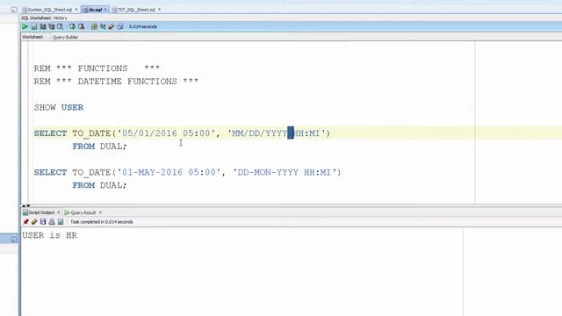Click the restore-panel icon left of the file tabs

point(14,10)
